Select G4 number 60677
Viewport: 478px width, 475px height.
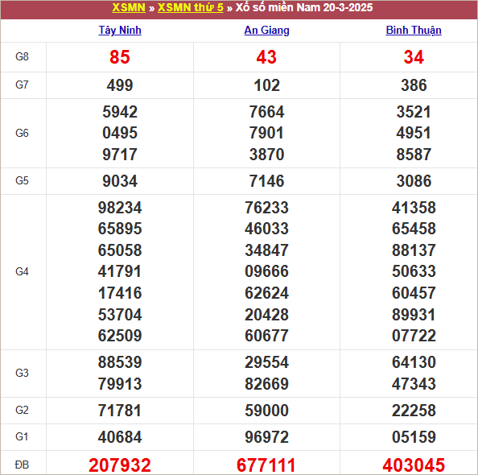pos(266,336)
